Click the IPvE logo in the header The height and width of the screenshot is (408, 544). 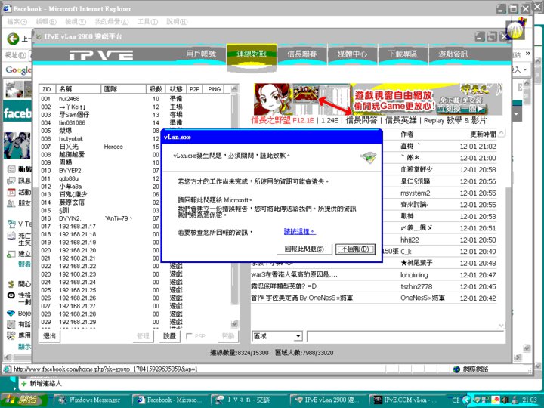coord(101,55)
